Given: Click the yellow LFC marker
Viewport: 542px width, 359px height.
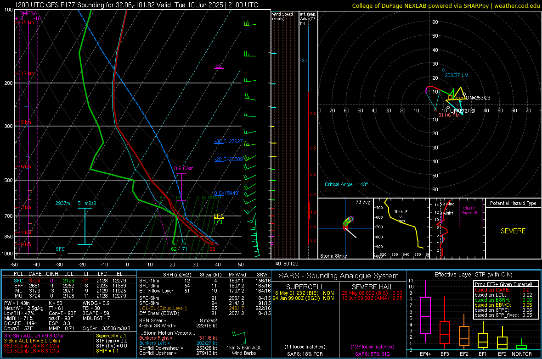Looking at the screenshot, I should click(219, 216).
